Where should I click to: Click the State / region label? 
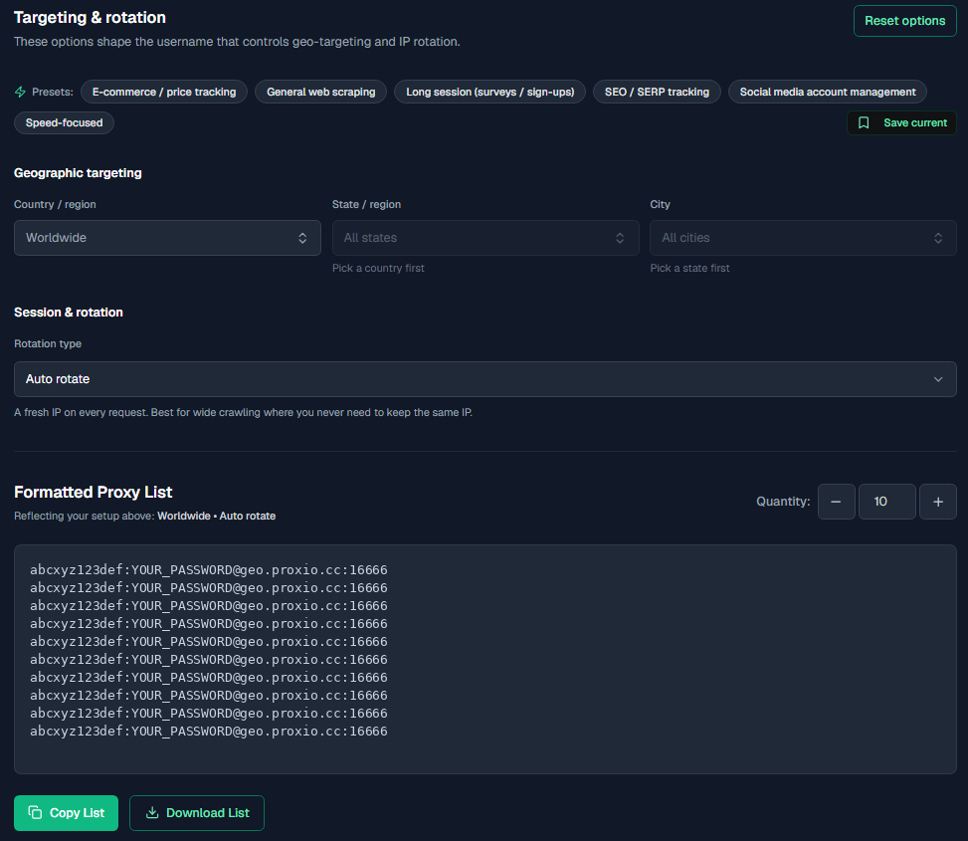367,204
